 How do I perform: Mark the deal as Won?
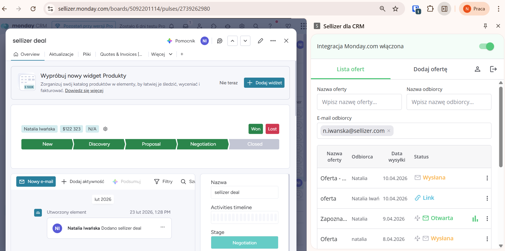tap(255, 129)
